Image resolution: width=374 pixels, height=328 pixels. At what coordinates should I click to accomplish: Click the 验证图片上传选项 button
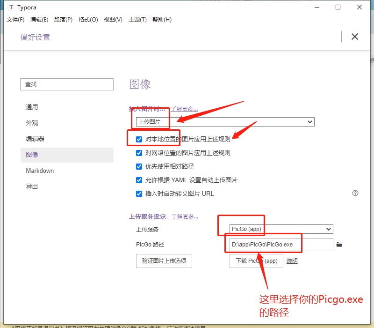pyautogui.click(x=164, y=261)
